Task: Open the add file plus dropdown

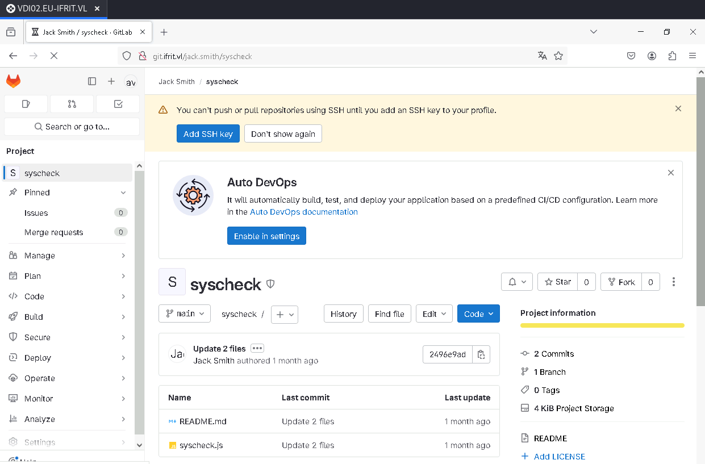Action: tap(285, 314)
